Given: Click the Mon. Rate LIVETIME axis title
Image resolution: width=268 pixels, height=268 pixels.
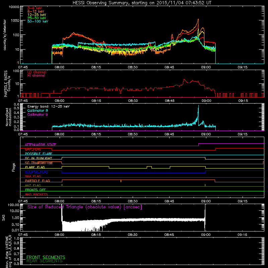Looking at the screenshot, I should tap(8, 251).
